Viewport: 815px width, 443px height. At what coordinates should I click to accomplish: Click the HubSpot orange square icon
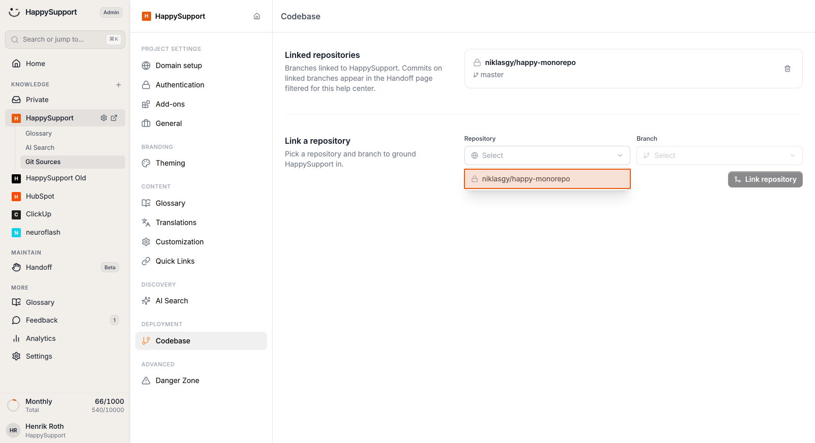tap(16, 197)
